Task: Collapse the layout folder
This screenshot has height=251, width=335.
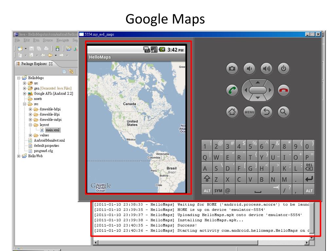Action: 30,125
